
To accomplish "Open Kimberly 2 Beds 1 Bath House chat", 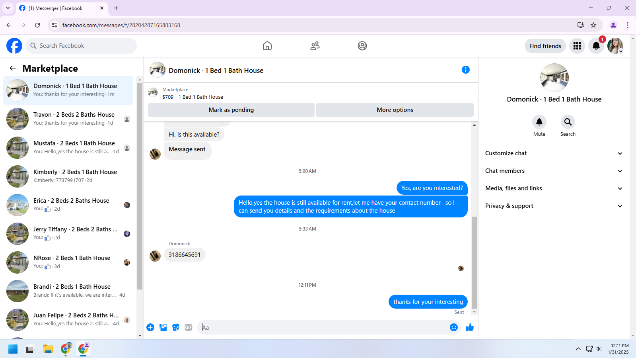I will (68, 176).
